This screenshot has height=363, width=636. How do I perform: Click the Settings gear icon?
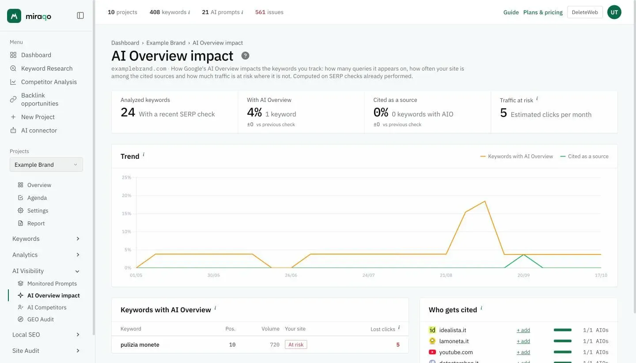click(20, 211)
